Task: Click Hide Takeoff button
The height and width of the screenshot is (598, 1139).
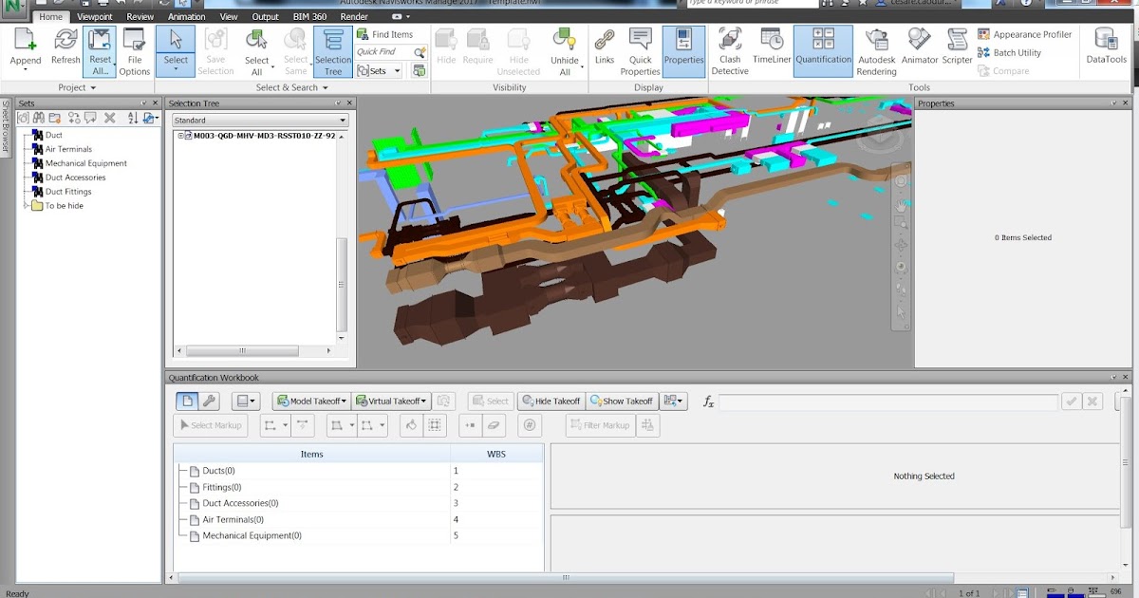Action: click(551, 402)
